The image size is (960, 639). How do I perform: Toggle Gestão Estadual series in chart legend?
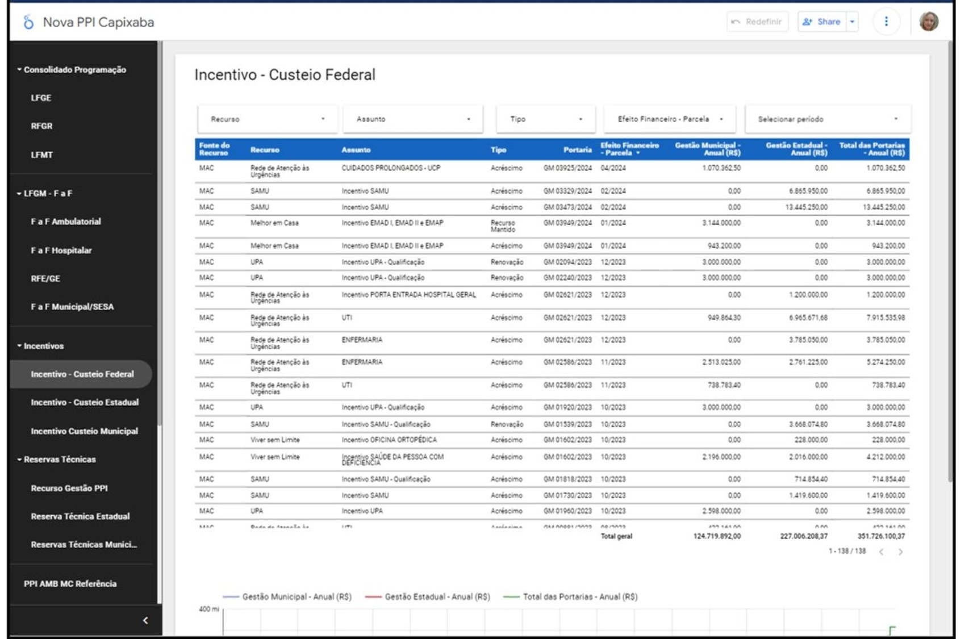point(428,597)
